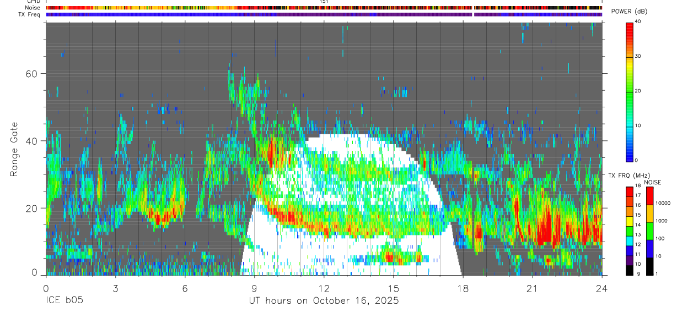The image size is (677, 312).
Task: Click the x-axis tick label 12
Action: 324,288
